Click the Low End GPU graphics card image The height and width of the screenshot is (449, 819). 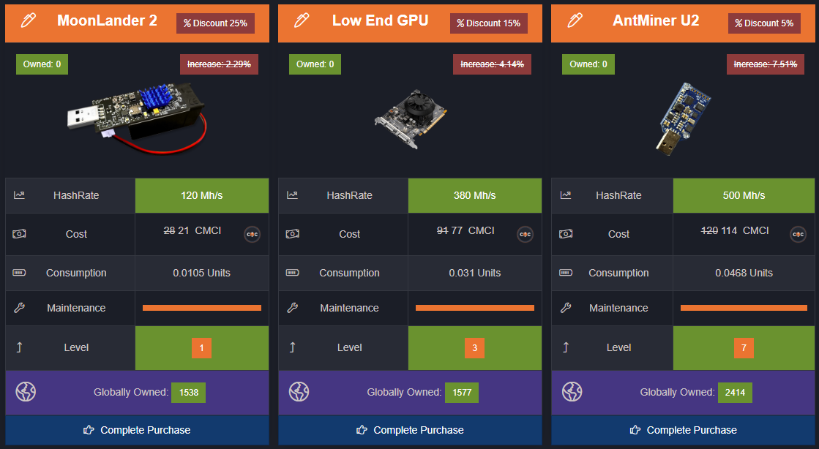pos(411,119)
